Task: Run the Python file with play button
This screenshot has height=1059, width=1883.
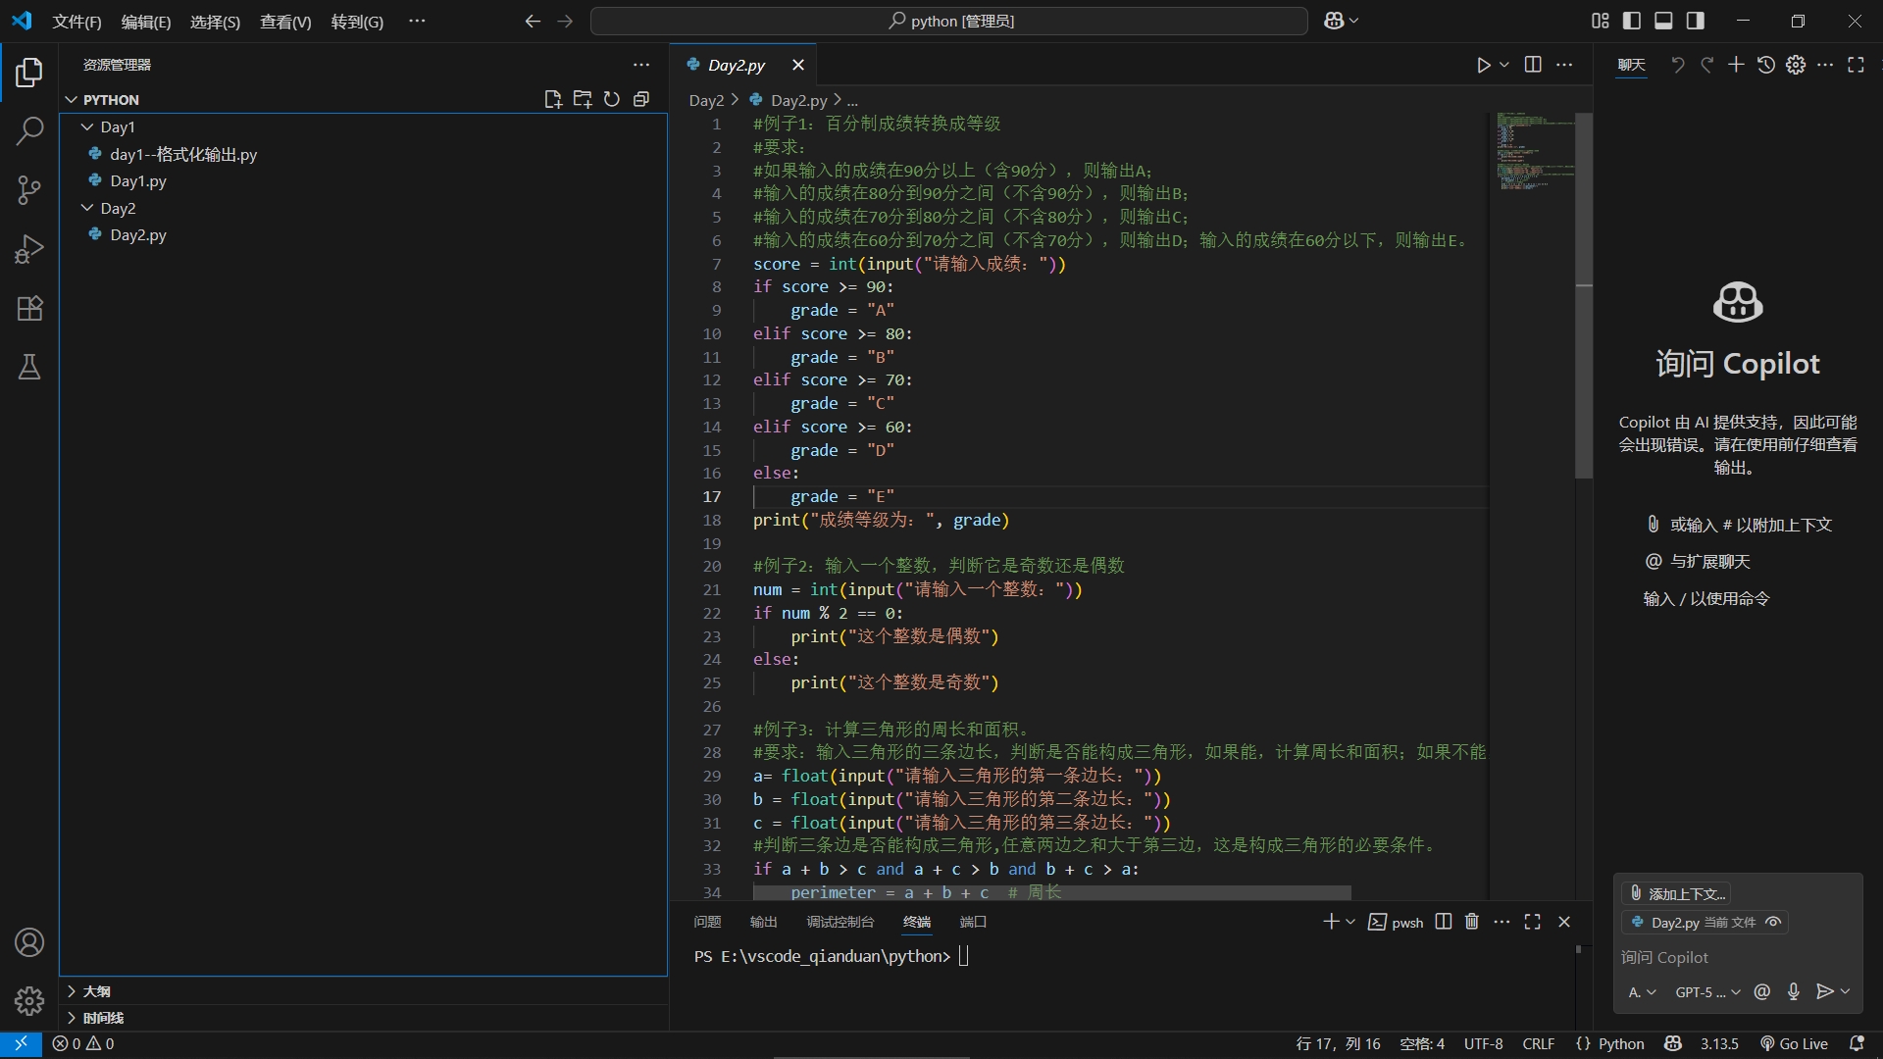Action: point(1483,65)
